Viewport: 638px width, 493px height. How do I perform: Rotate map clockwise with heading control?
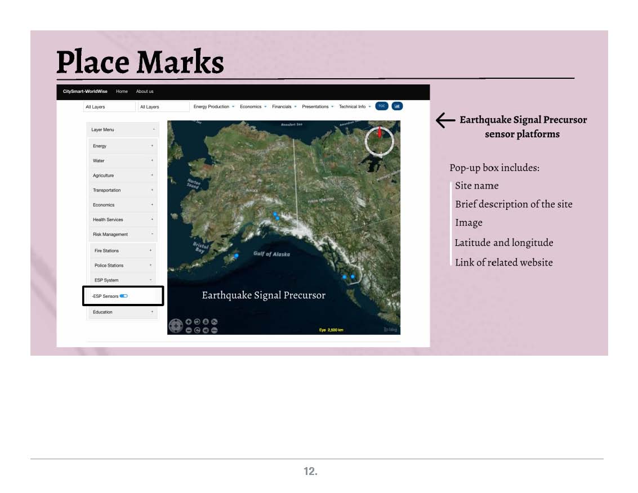pos(198,330)
